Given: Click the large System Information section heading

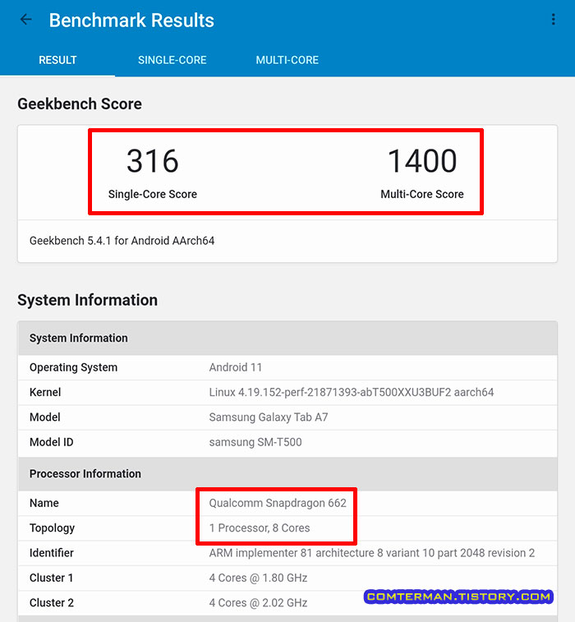Looking at the screenshot, I should (88, 300).
